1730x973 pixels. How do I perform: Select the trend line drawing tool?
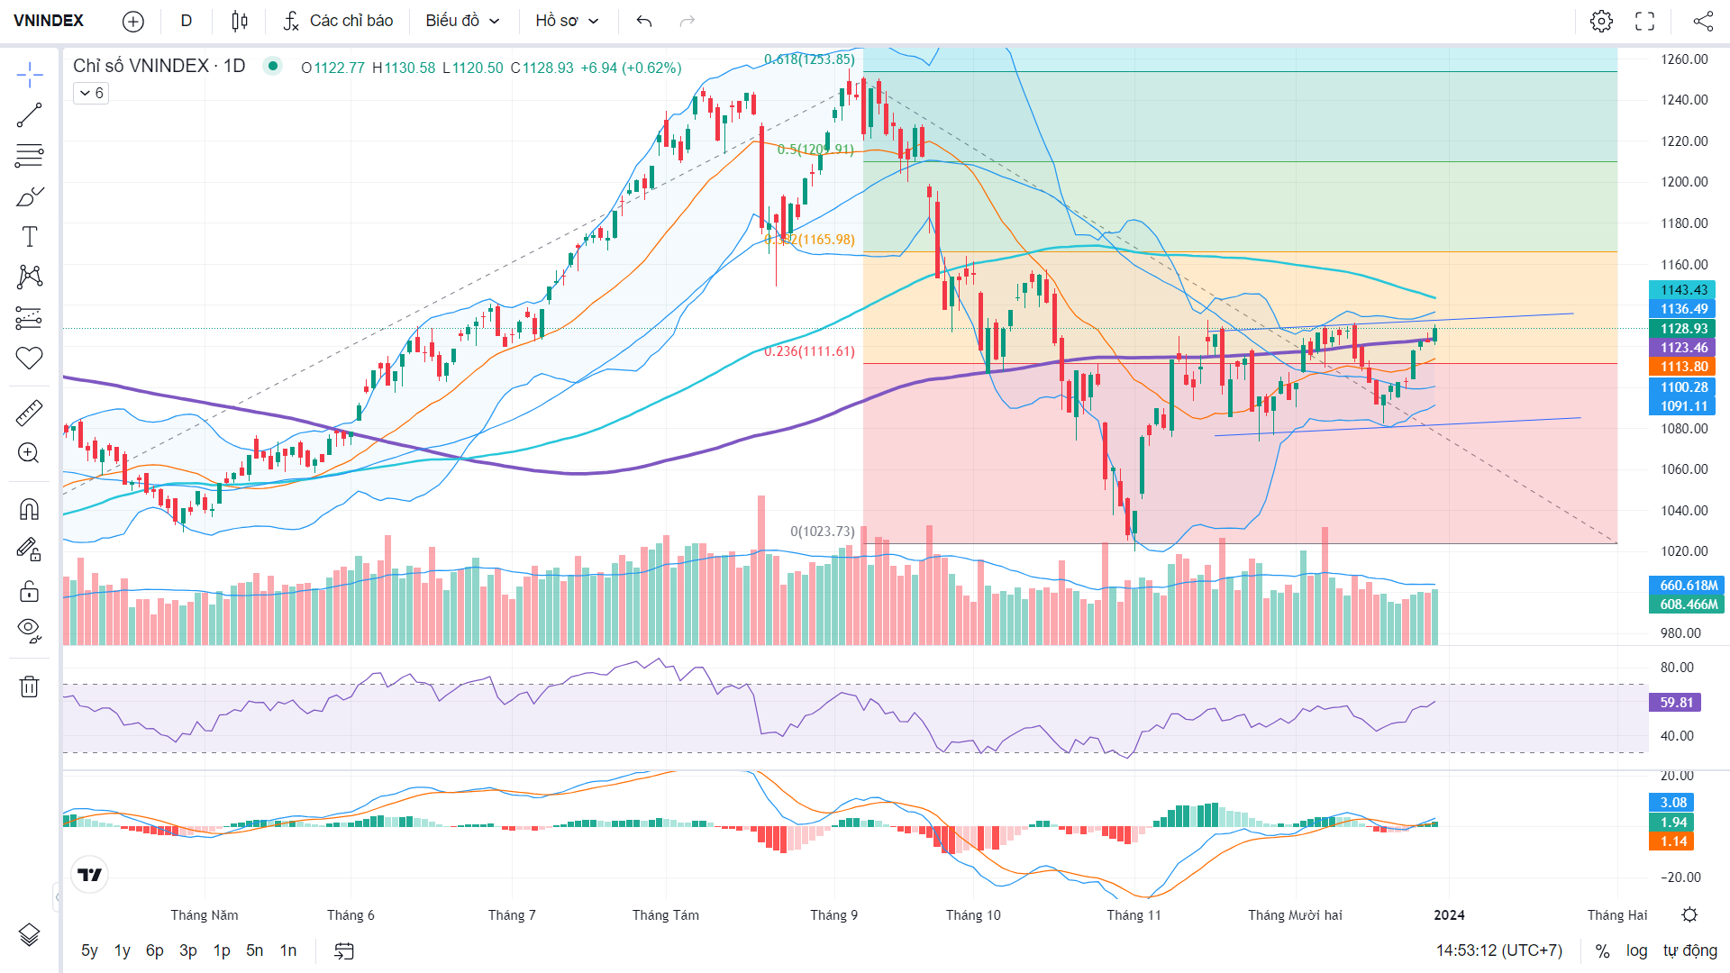click(29, 115)
